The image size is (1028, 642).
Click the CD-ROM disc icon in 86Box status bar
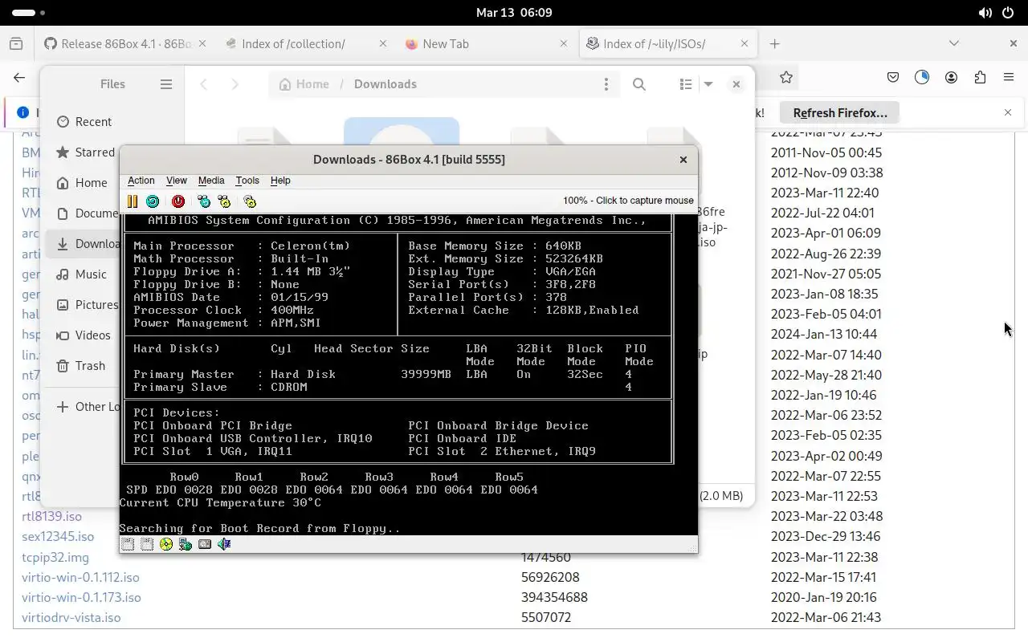point(166,544)
